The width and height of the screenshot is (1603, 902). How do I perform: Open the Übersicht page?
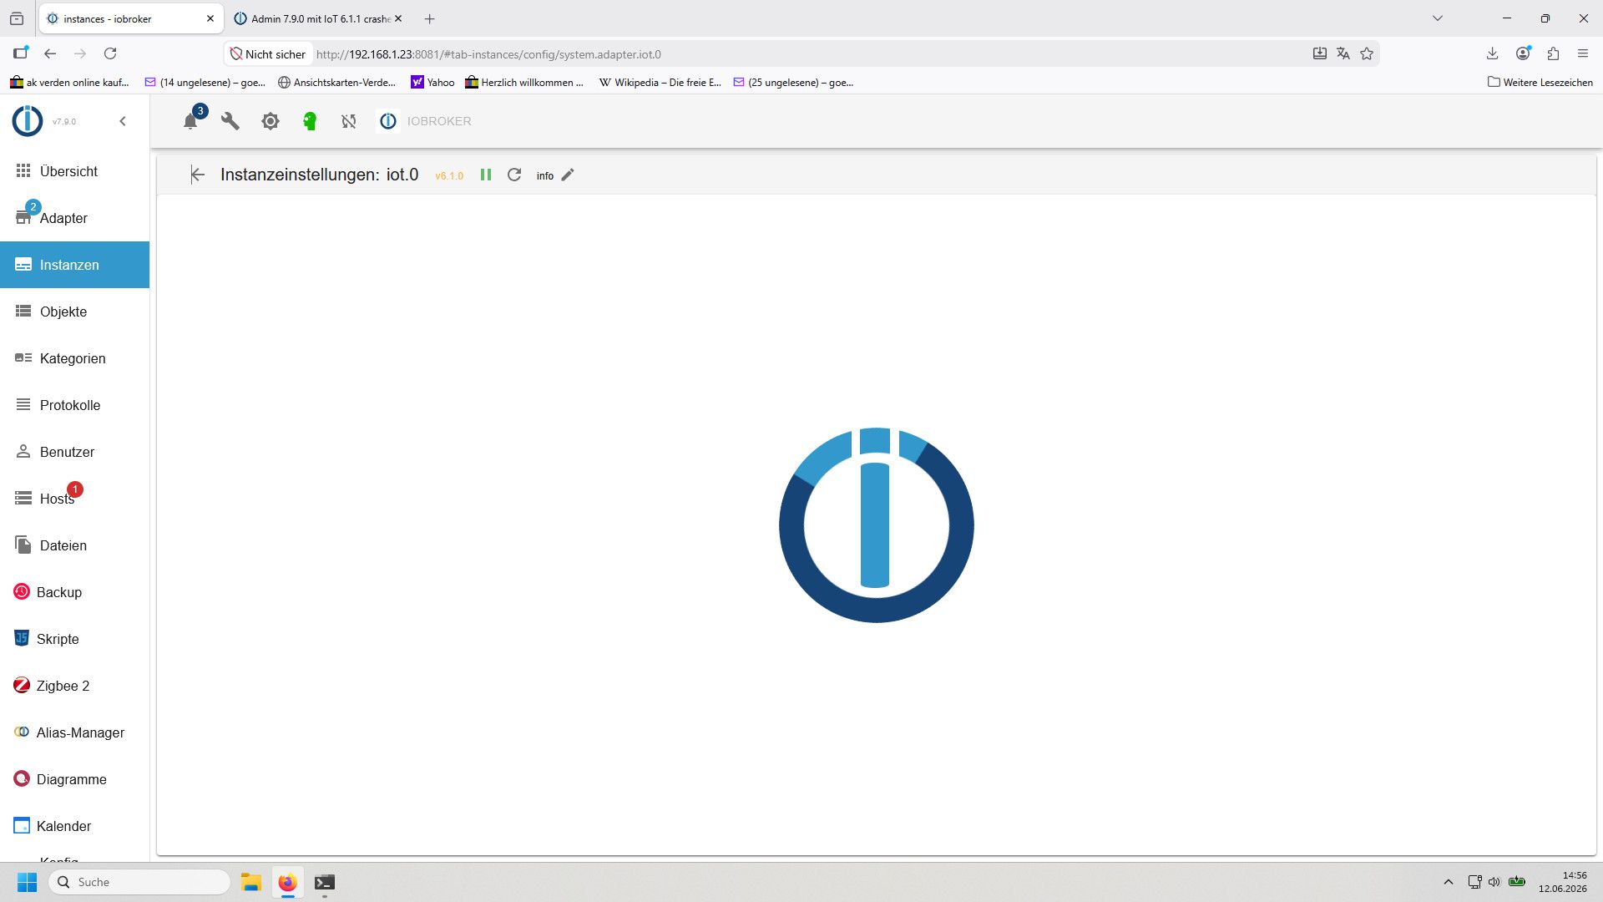(75, 171)
